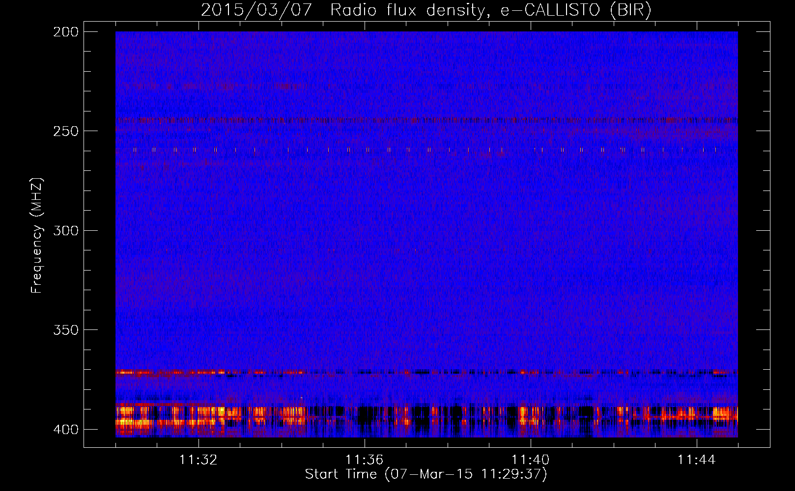Click the 11:40 time tick label

[x=531, y=460]
